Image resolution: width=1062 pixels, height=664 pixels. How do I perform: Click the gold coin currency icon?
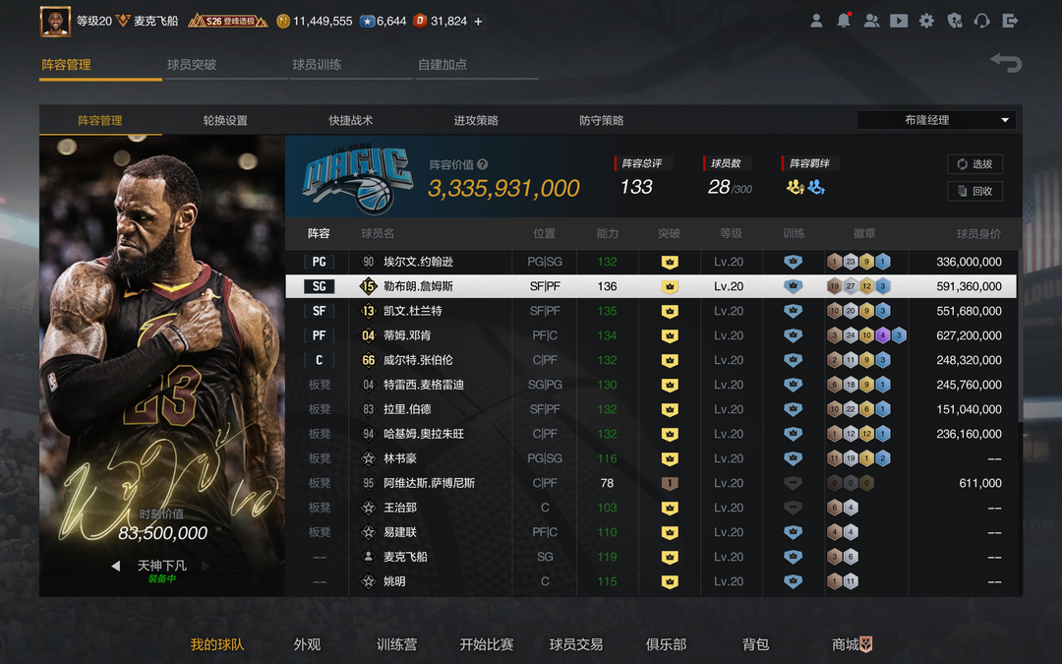click(283, 22)
